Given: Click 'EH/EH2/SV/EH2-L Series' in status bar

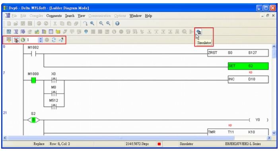Looking at the screenshot, I should click(243, 144).
